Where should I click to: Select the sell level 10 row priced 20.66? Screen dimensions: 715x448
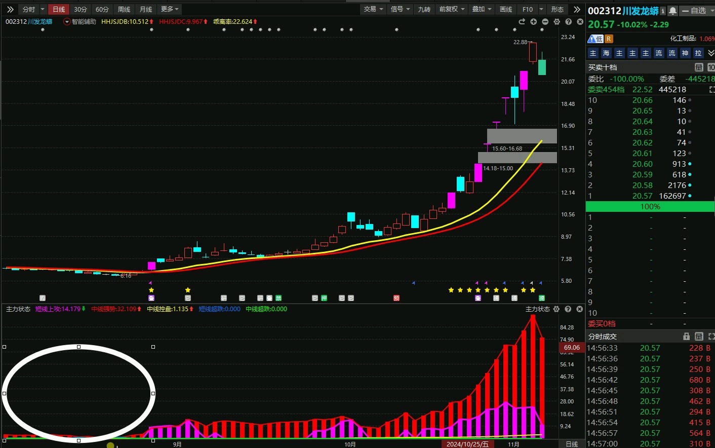(x=650, y=100)
